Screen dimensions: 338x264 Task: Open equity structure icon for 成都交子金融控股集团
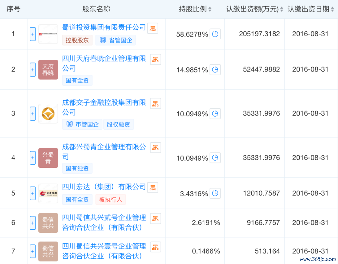click(156, 103)
